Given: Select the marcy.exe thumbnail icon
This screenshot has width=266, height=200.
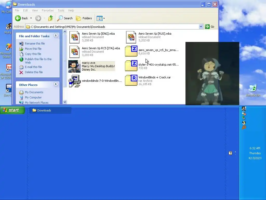Looking at the screenshot, I should tap(75, 66).
